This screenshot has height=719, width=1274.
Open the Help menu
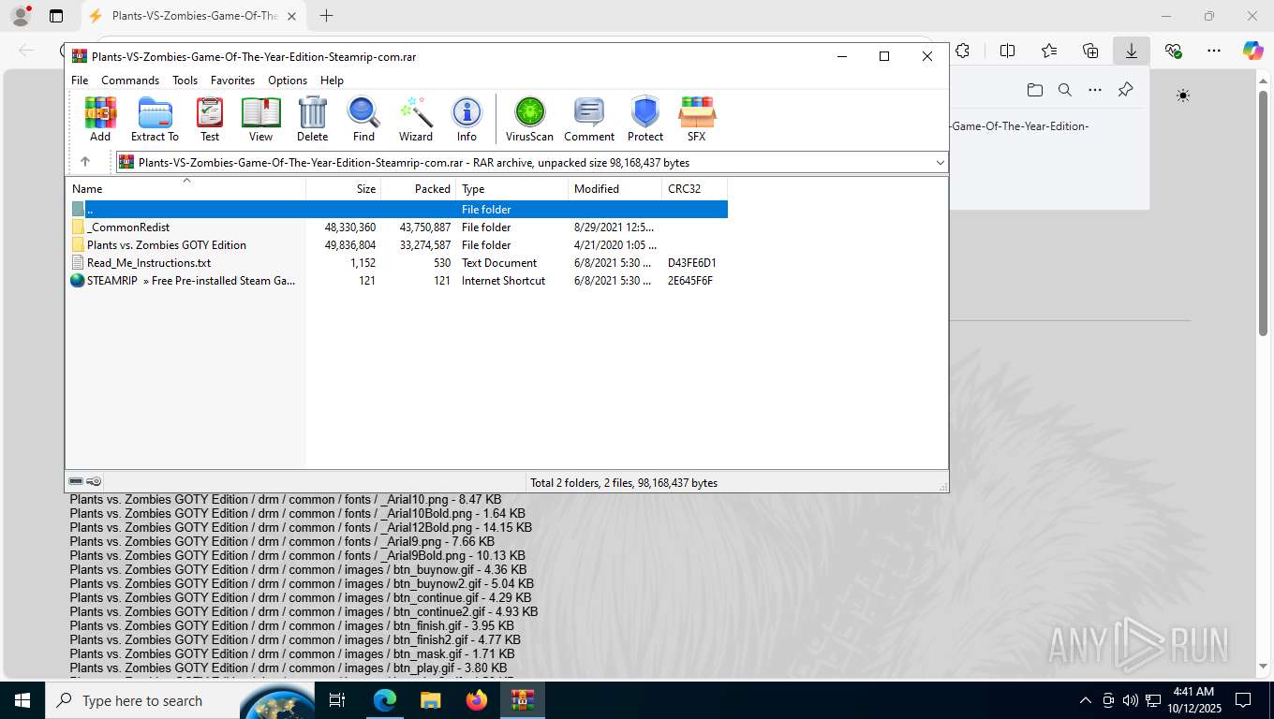[332, 81]
